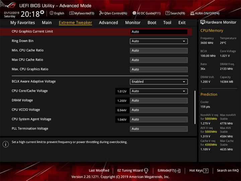Open the Monitor tab

(x=133, y=23)
